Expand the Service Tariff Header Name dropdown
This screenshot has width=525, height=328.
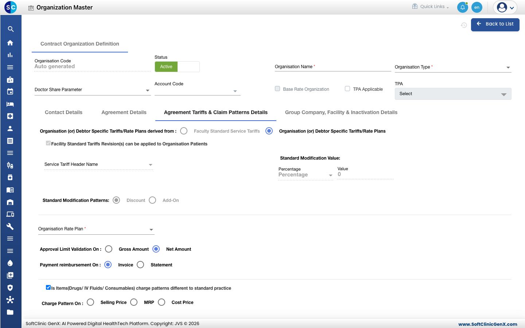coord(98,164)
